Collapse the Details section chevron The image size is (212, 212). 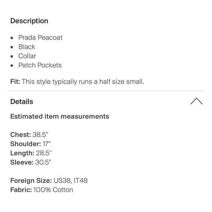coord(196,101)
